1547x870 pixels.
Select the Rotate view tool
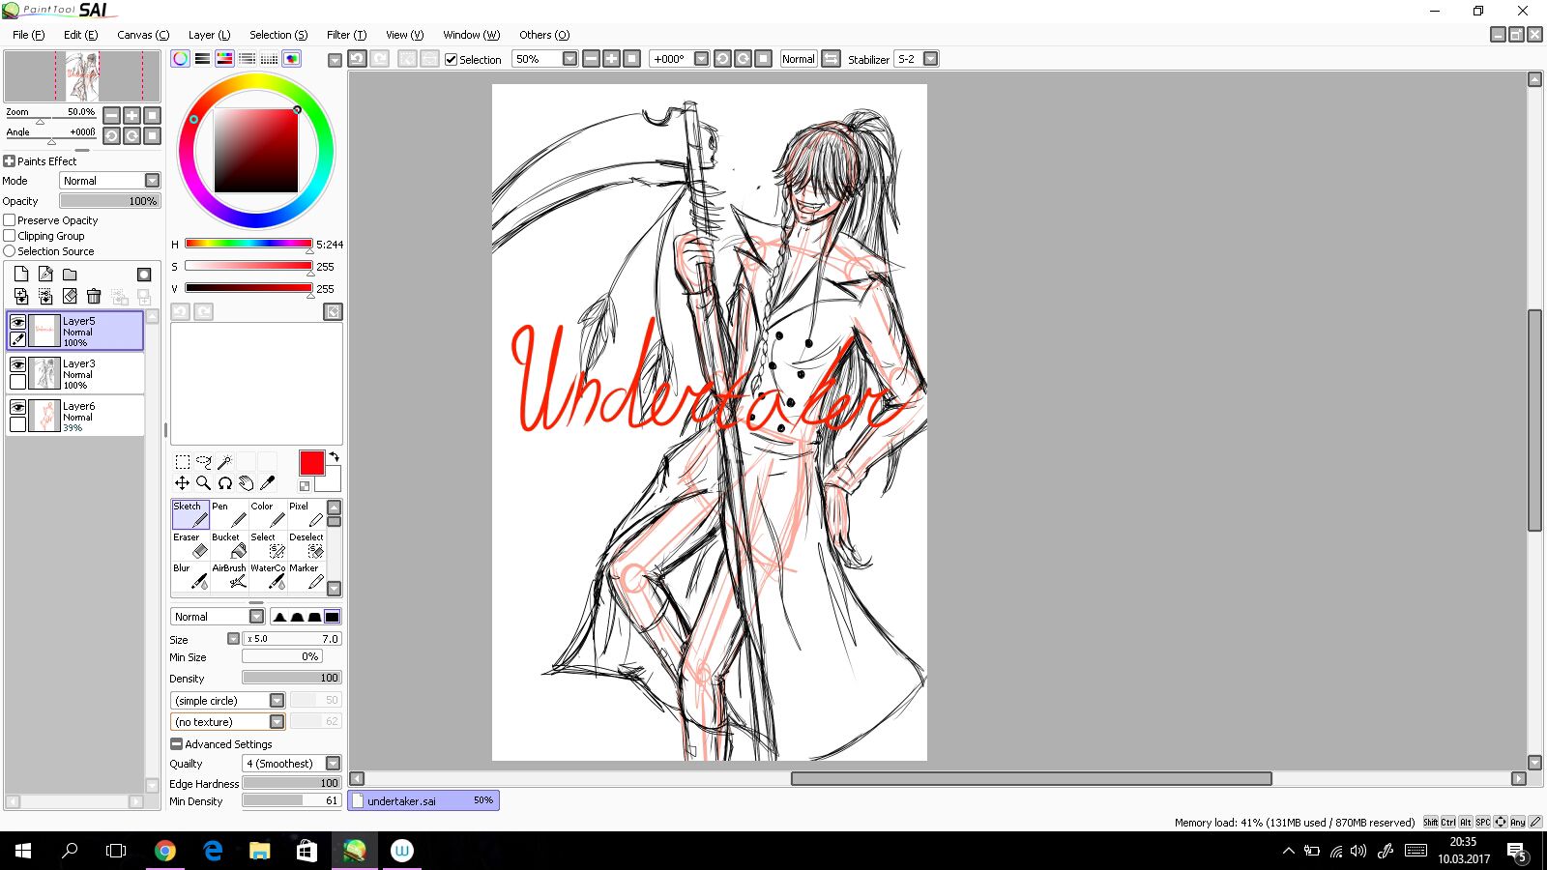click(224, 482)
